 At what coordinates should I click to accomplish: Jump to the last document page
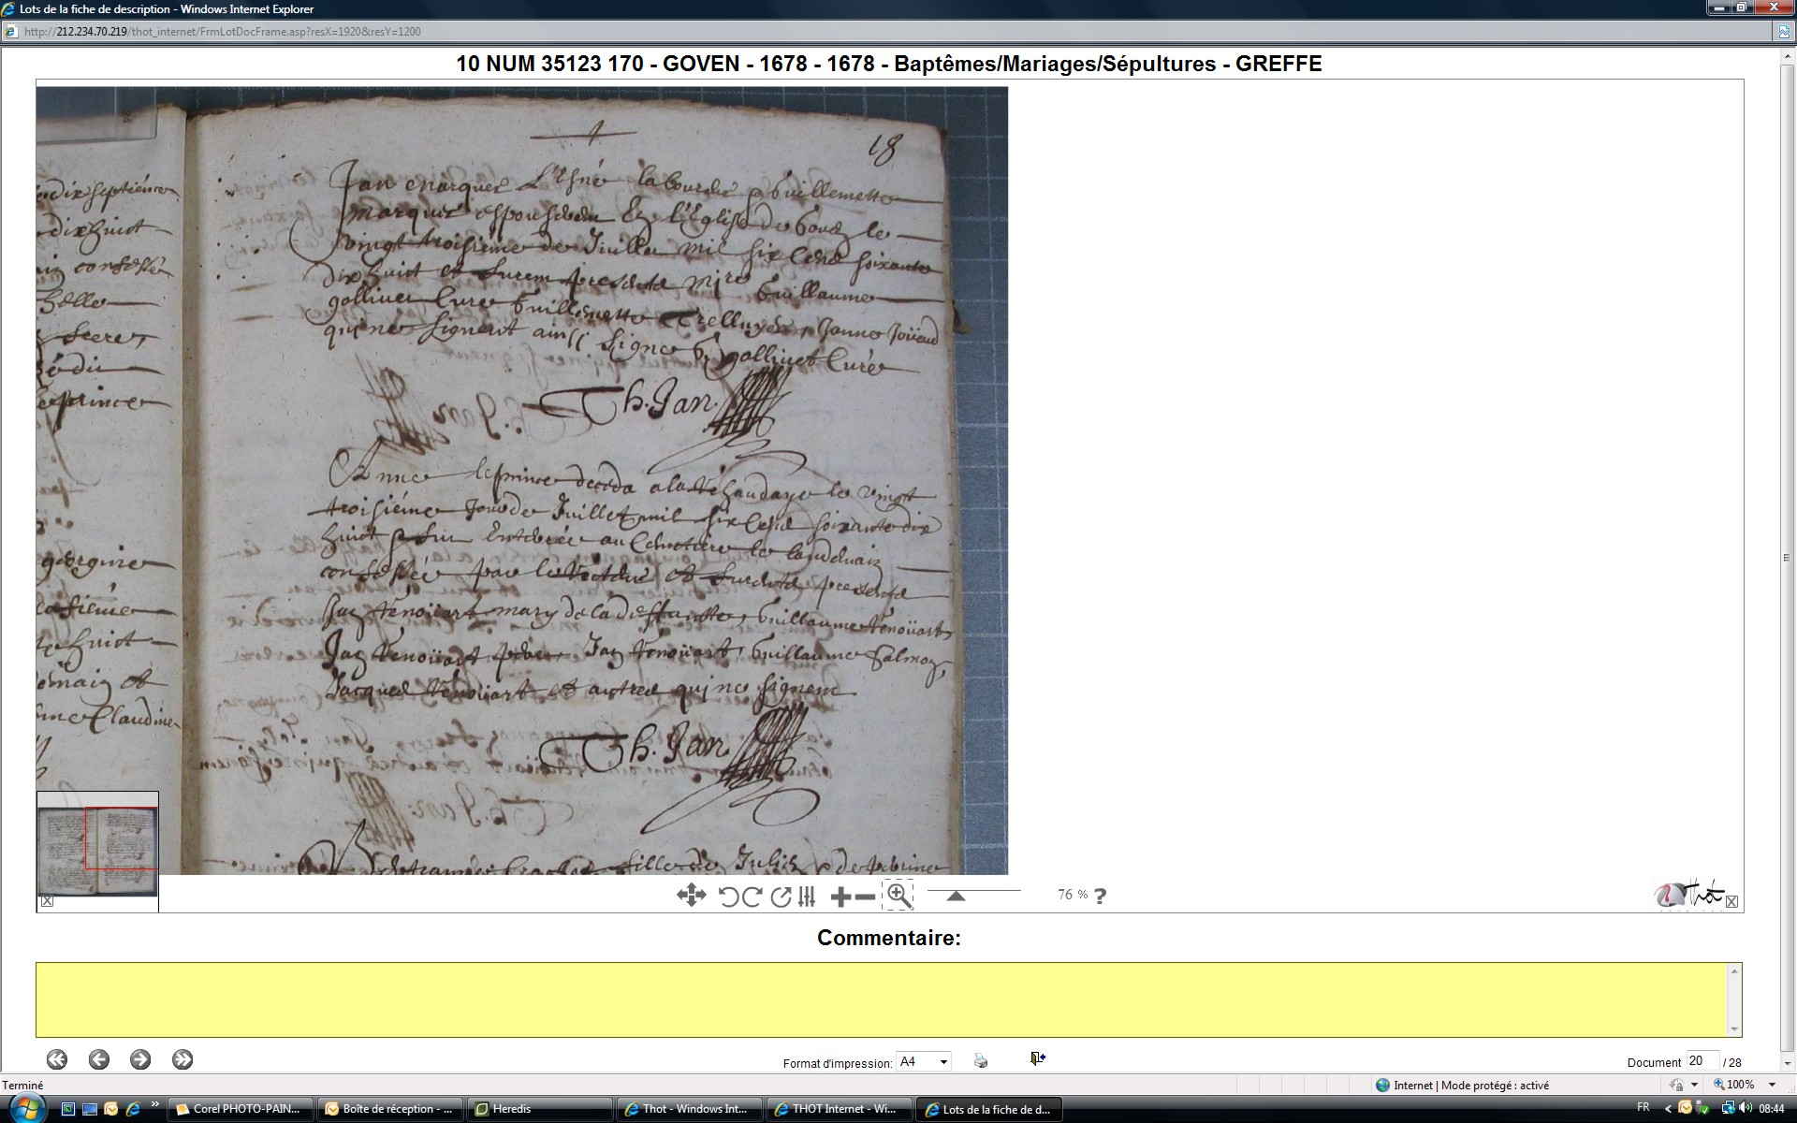(x=183, y=1059)
